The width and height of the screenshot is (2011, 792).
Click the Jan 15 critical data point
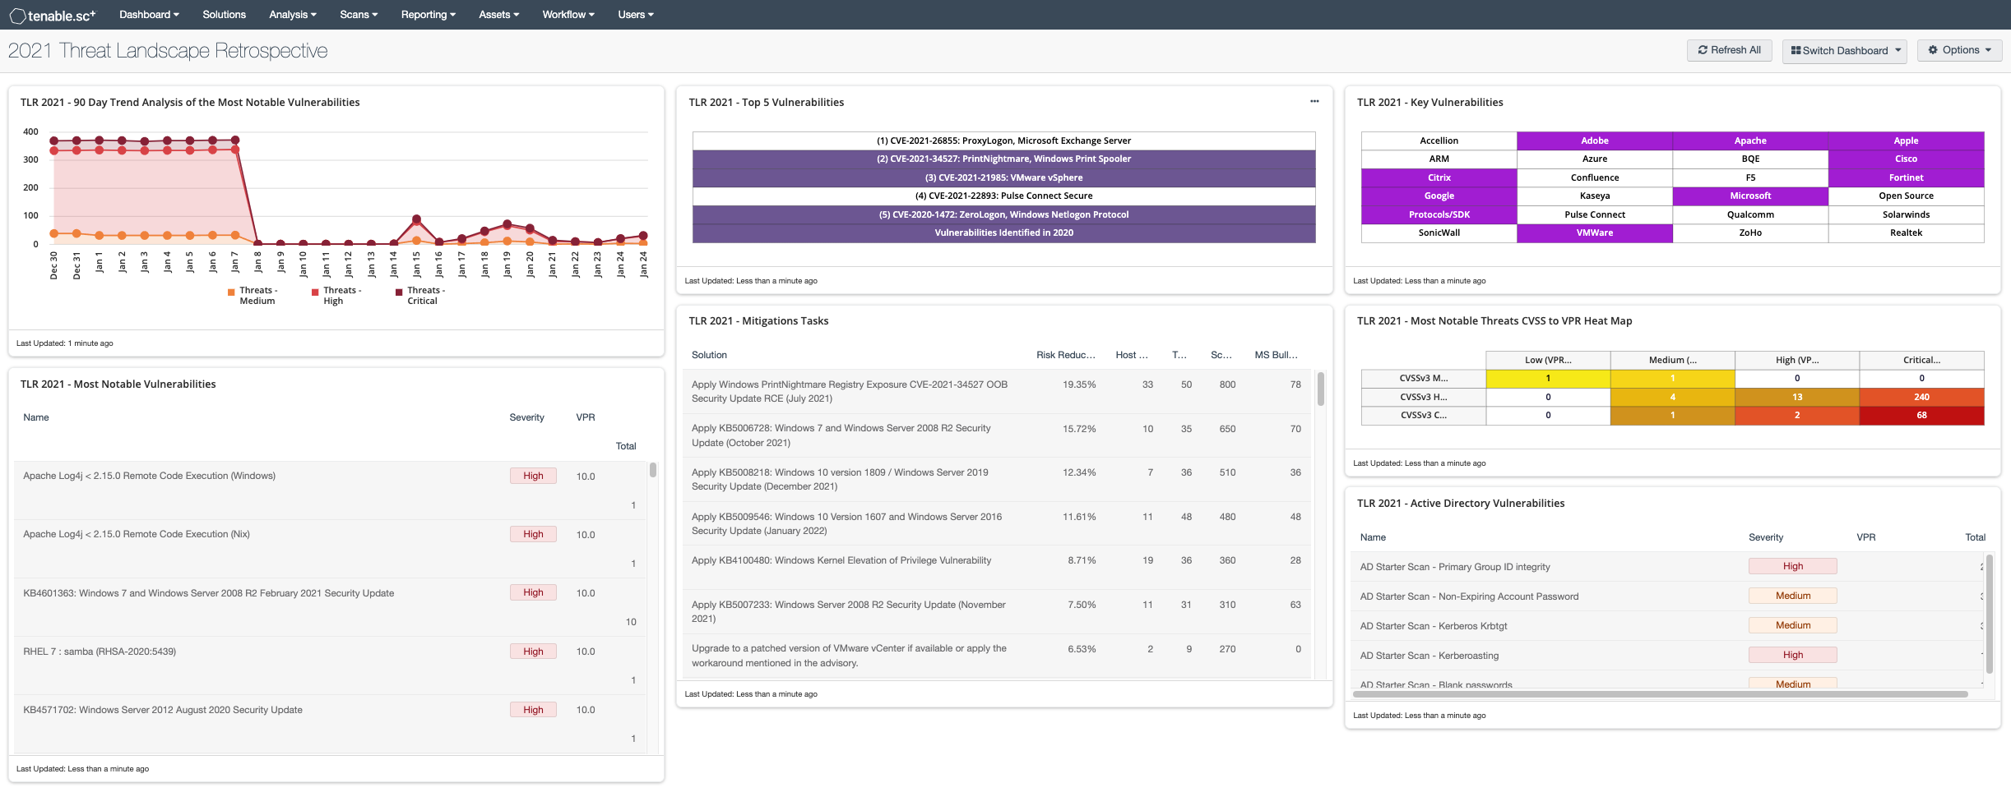pos(416,219)
